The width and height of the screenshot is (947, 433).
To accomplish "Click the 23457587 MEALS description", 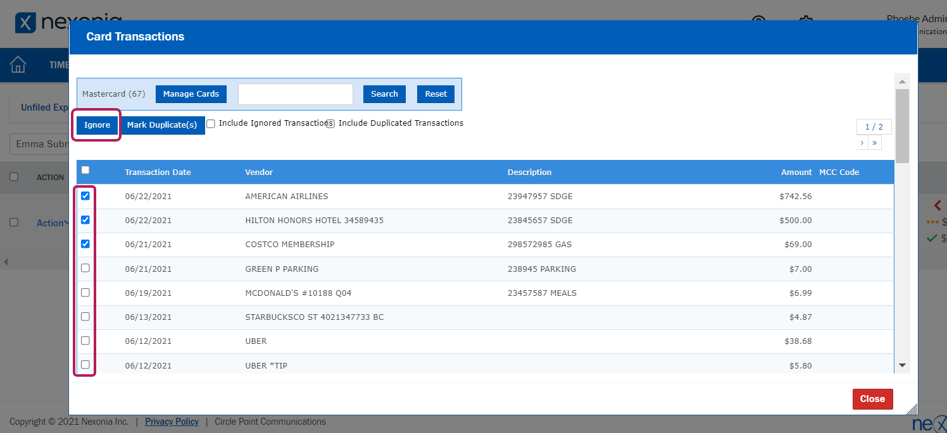I will click(542, 293).
